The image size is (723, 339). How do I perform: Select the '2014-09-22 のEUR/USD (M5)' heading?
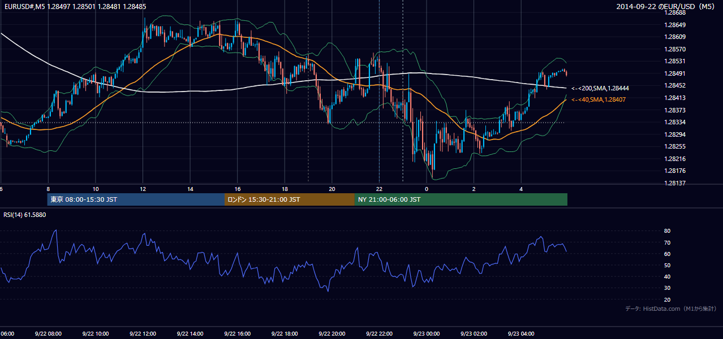(x=666, y=7)
